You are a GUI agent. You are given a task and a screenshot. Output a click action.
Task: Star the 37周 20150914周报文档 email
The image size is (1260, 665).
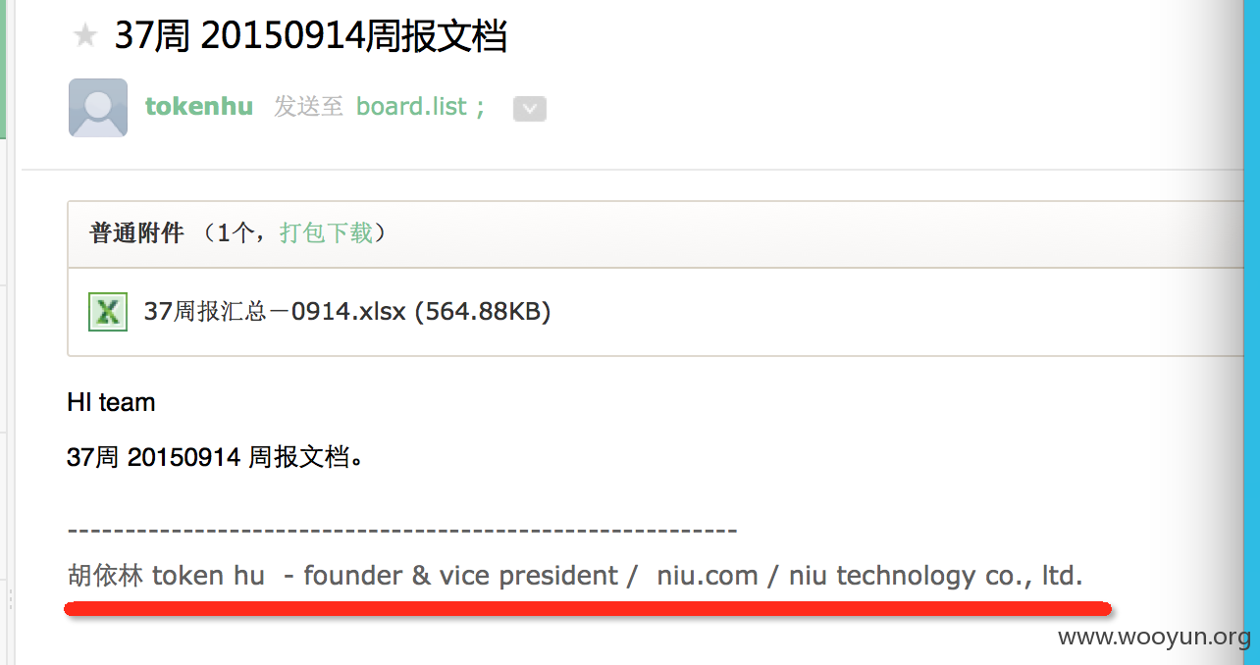coord(85,36)
